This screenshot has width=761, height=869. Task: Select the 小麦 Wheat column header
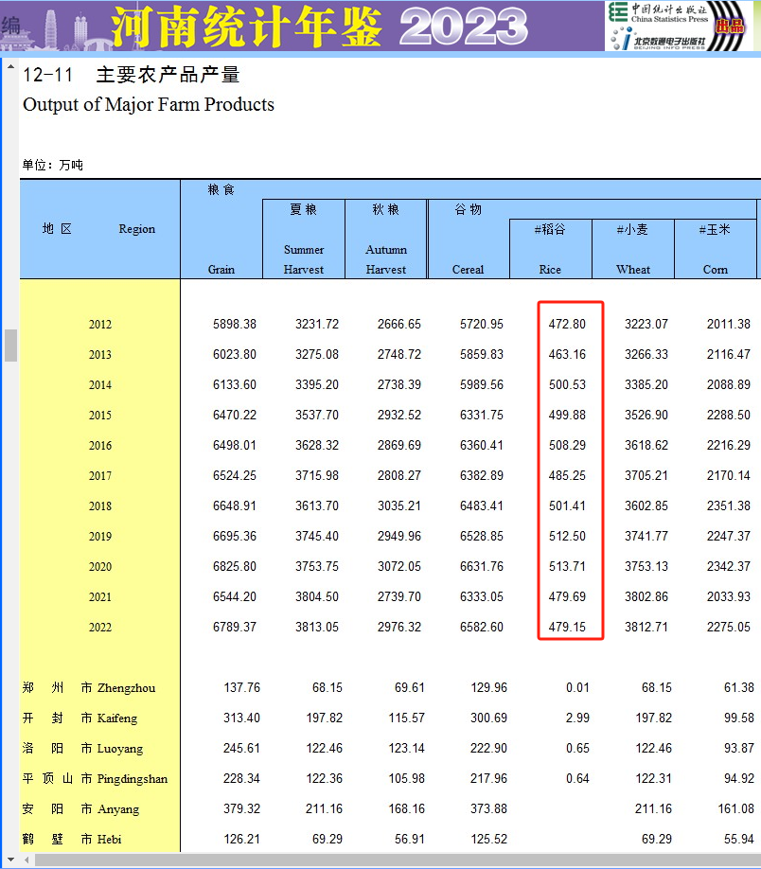(632, 249)
